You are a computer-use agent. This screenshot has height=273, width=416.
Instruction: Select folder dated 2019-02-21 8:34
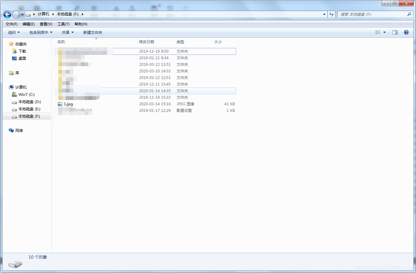point(146,58)
